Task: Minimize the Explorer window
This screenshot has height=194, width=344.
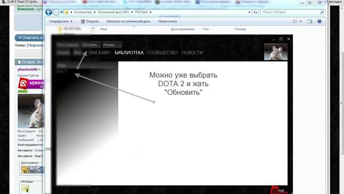Action: [302, 2]
